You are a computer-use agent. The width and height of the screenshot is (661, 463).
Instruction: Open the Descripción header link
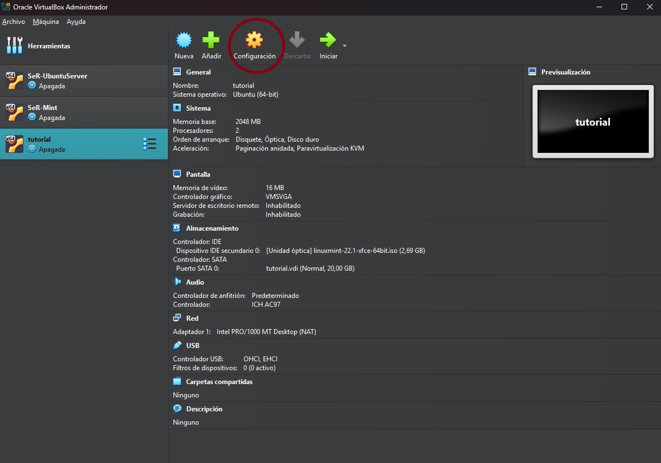[x=205, y=409]
